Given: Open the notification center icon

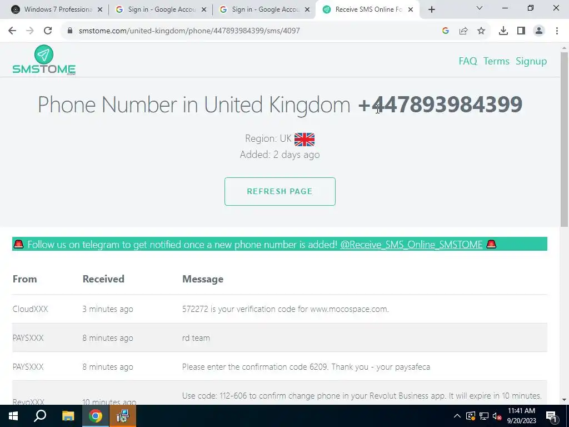Looking at the screenshot, I should [551, 416].
